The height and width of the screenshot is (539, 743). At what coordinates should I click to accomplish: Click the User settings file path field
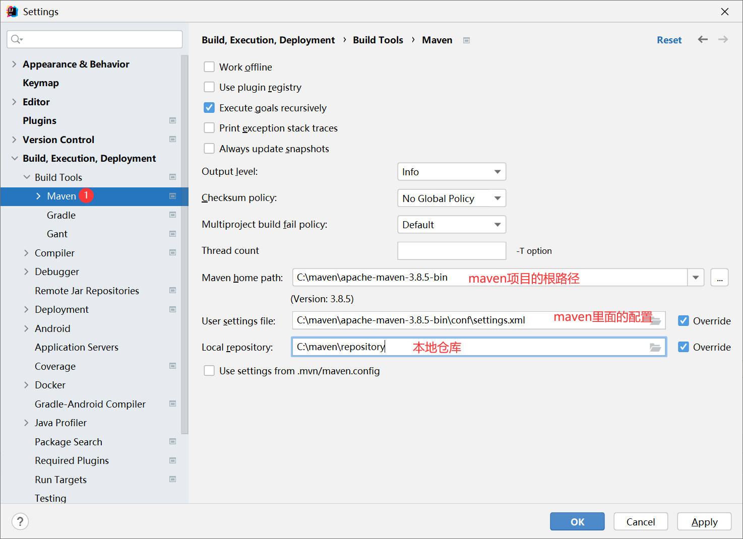[x=479, y=320]
